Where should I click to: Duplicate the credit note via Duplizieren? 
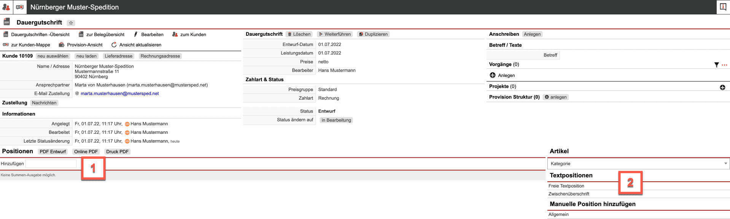click(x=373, y=34)
